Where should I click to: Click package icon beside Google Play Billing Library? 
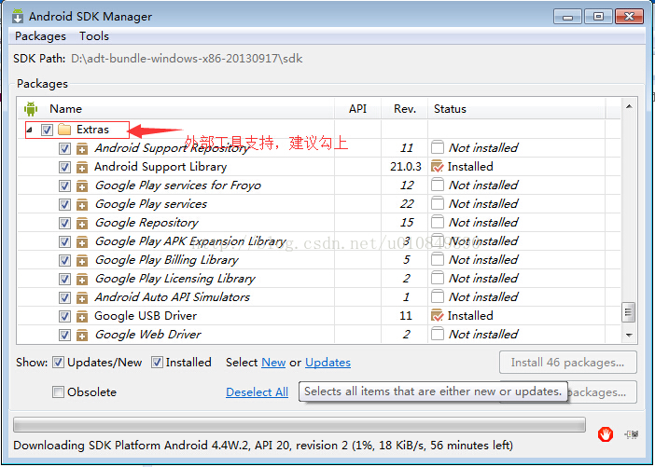pos(82,260)
